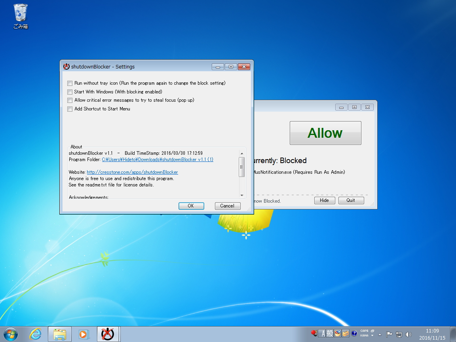Screen dimensions: 456x342
Task: Close the main shutdownBlocker window
Action: (x=367, y=107)
